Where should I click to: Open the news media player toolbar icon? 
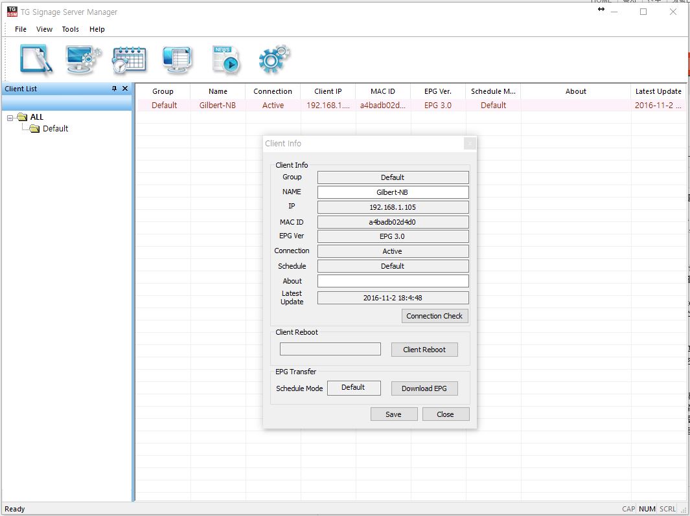pos(226,60)
